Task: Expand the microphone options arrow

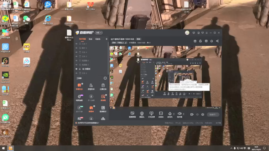Action: point(174,114)
